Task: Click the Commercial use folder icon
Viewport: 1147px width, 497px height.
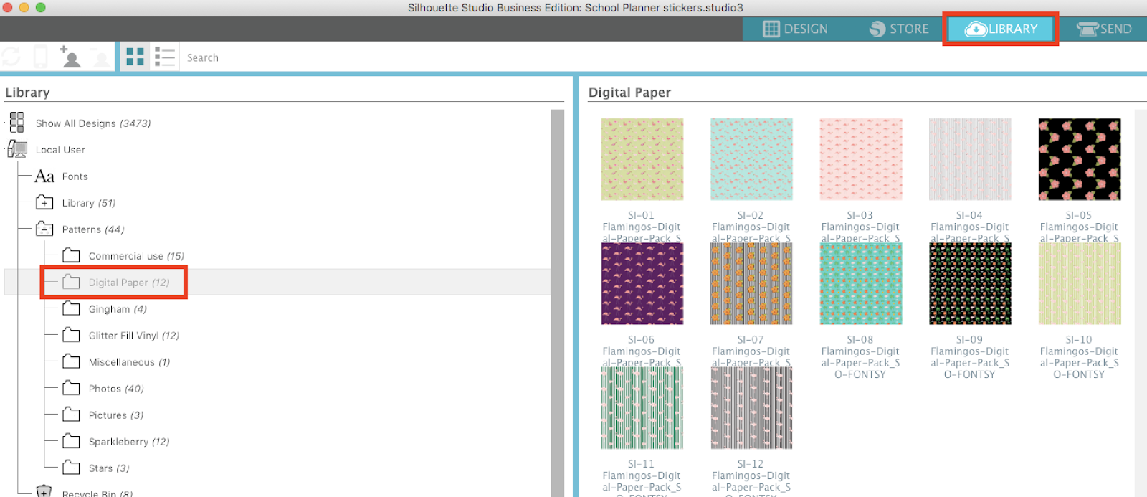Action: [71, 255]
